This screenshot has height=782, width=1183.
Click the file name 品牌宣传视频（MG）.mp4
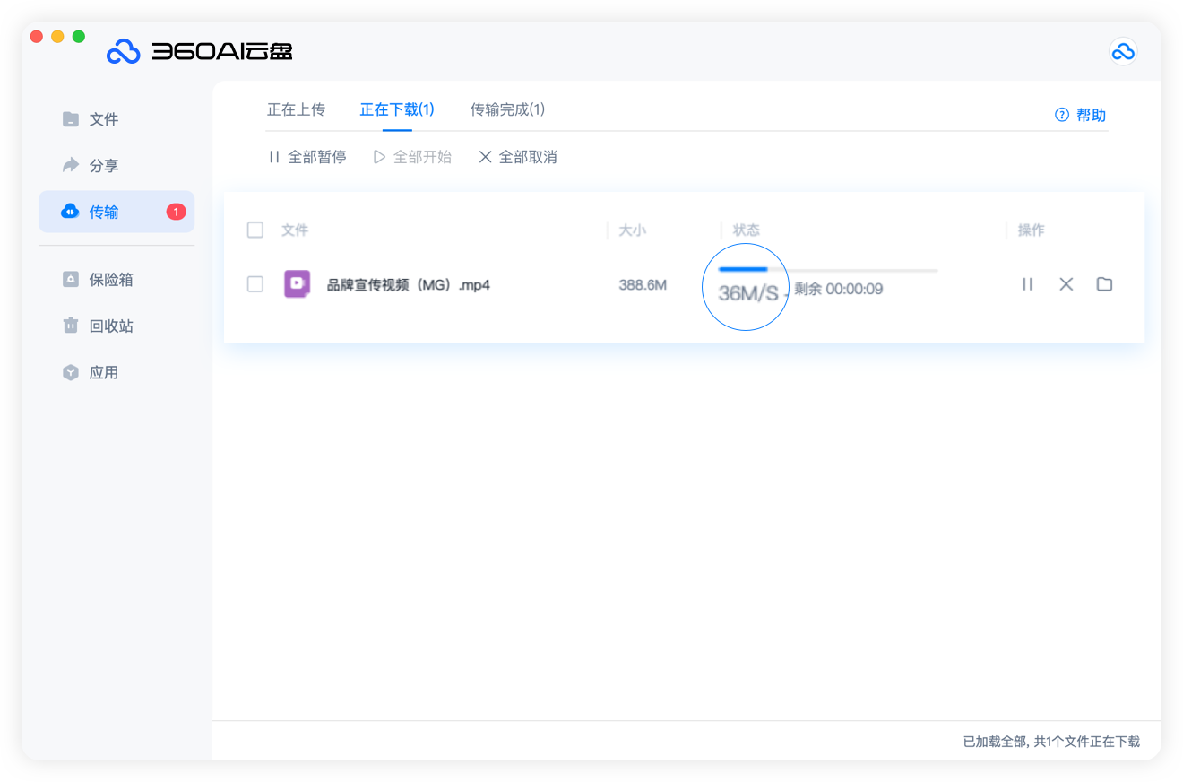(409, 285)
